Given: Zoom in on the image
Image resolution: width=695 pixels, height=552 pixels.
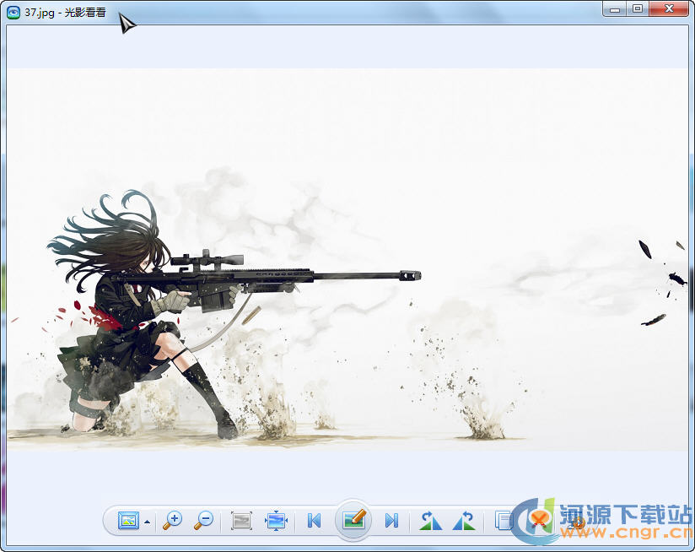Looking at the screenshot, I should tap(173, 521).
